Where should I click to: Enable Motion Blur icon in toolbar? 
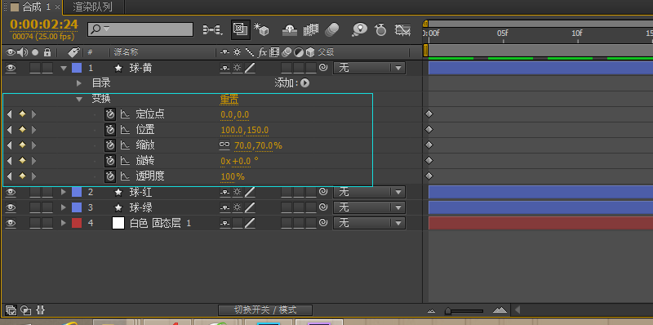(332, 29)
